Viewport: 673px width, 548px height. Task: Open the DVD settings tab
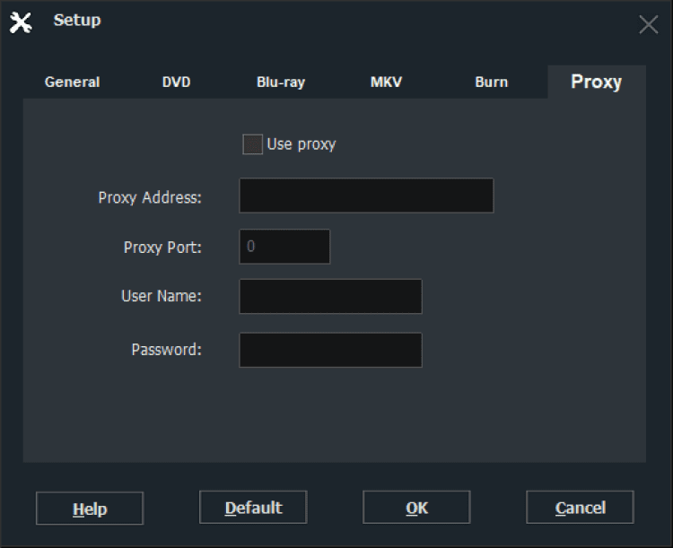[176, 82]
